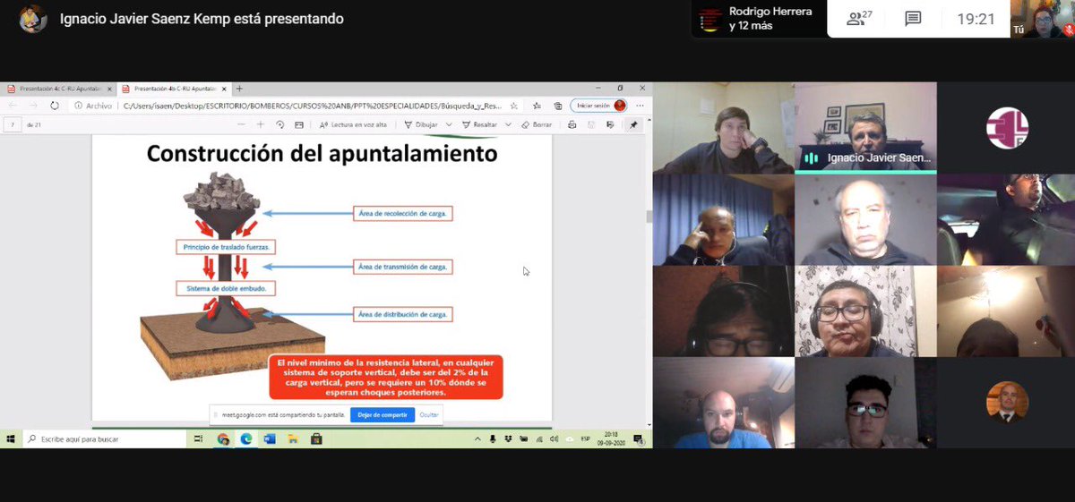Rotate the PDF page icon
The width and height of the screenshot is (1075, 502).
coord(280,125)
